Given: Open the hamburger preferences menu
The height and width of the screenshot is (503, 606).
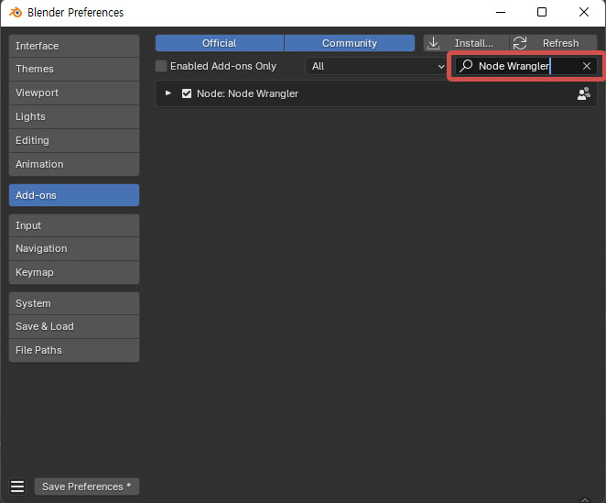Looking at the screenshot, I should [17, 487].
